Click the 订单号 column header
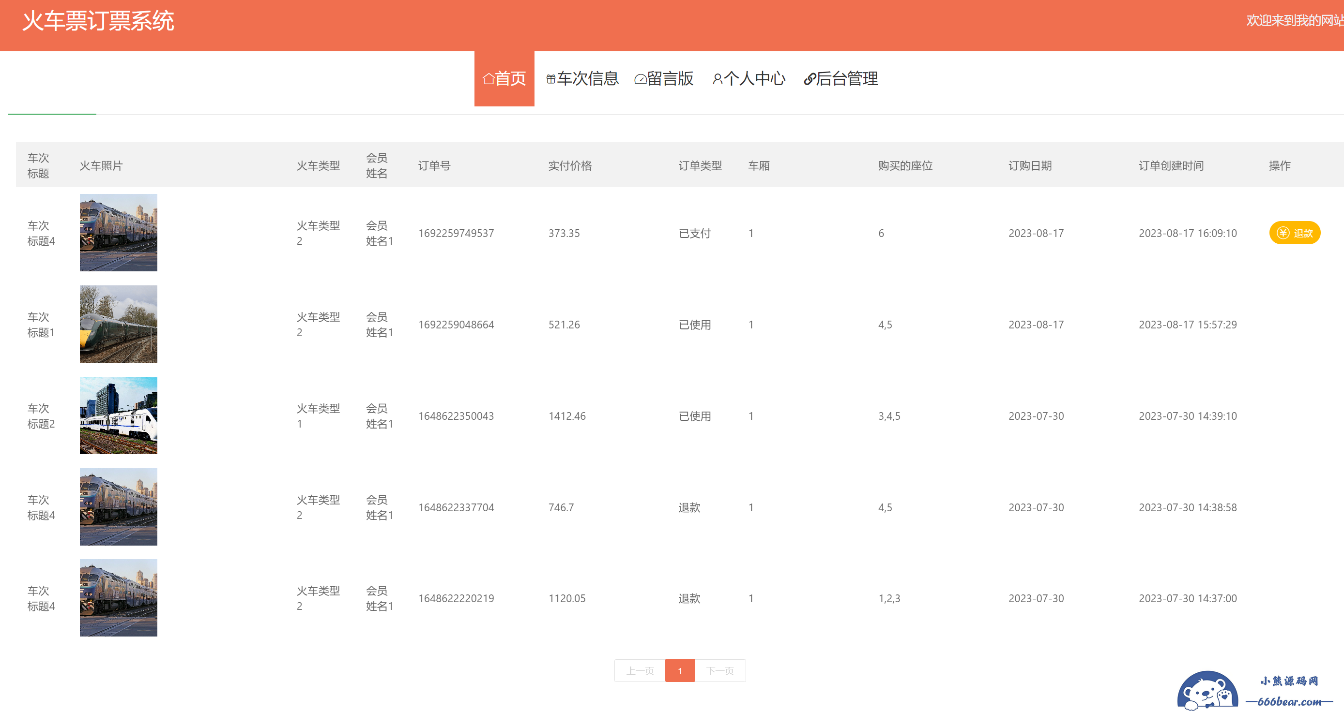The width and height of the screenshot is (1344, 711). [434, 166]
